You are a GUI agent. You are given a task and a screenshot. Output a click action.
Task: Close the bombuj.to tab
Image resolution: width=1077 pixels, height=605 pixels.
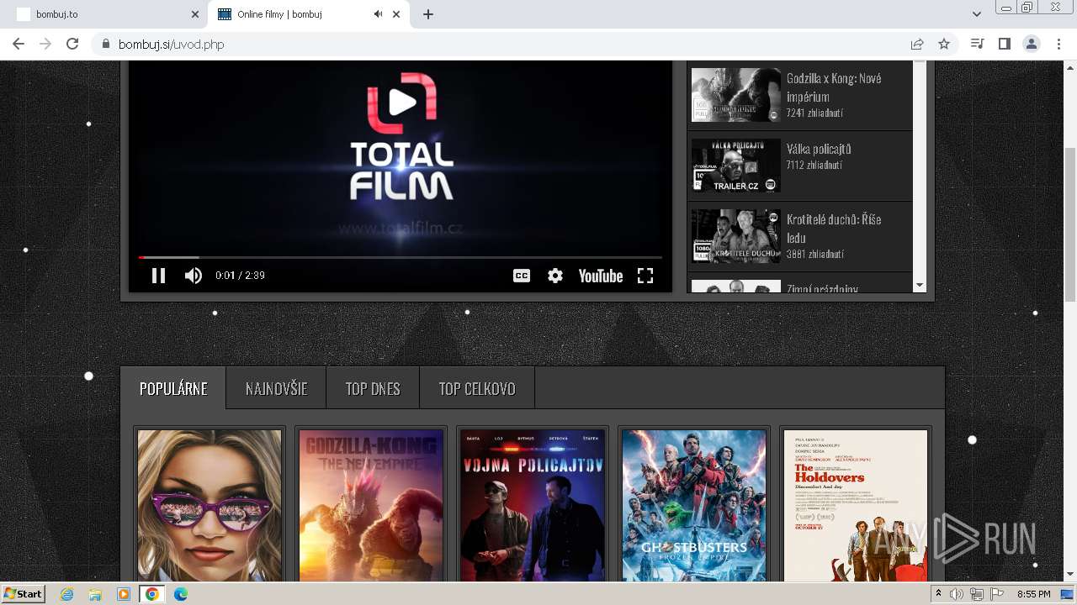click(195, 14)
